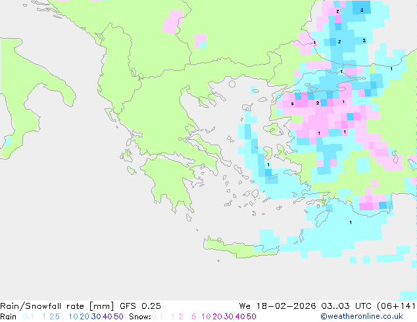Click the 'We' weekday label

coord(245,306)
